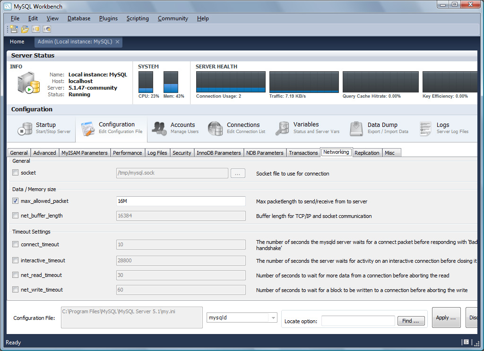This screenshot has width=484, height=351.
Task: Click the Apply ... button
Action: point(446,318)
